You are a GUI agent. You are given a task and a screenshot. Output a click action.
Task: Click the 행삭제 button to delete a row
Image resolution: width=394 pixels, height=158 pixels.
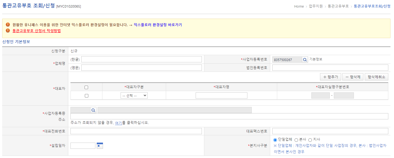click(353, 77)
